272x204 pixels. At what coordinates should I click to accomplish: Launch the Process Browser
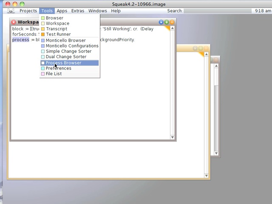pos(70,63)
